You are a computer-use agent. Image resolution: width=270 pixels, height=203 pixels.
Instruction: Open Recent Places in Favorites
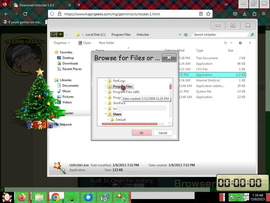[x=72, y=69]
